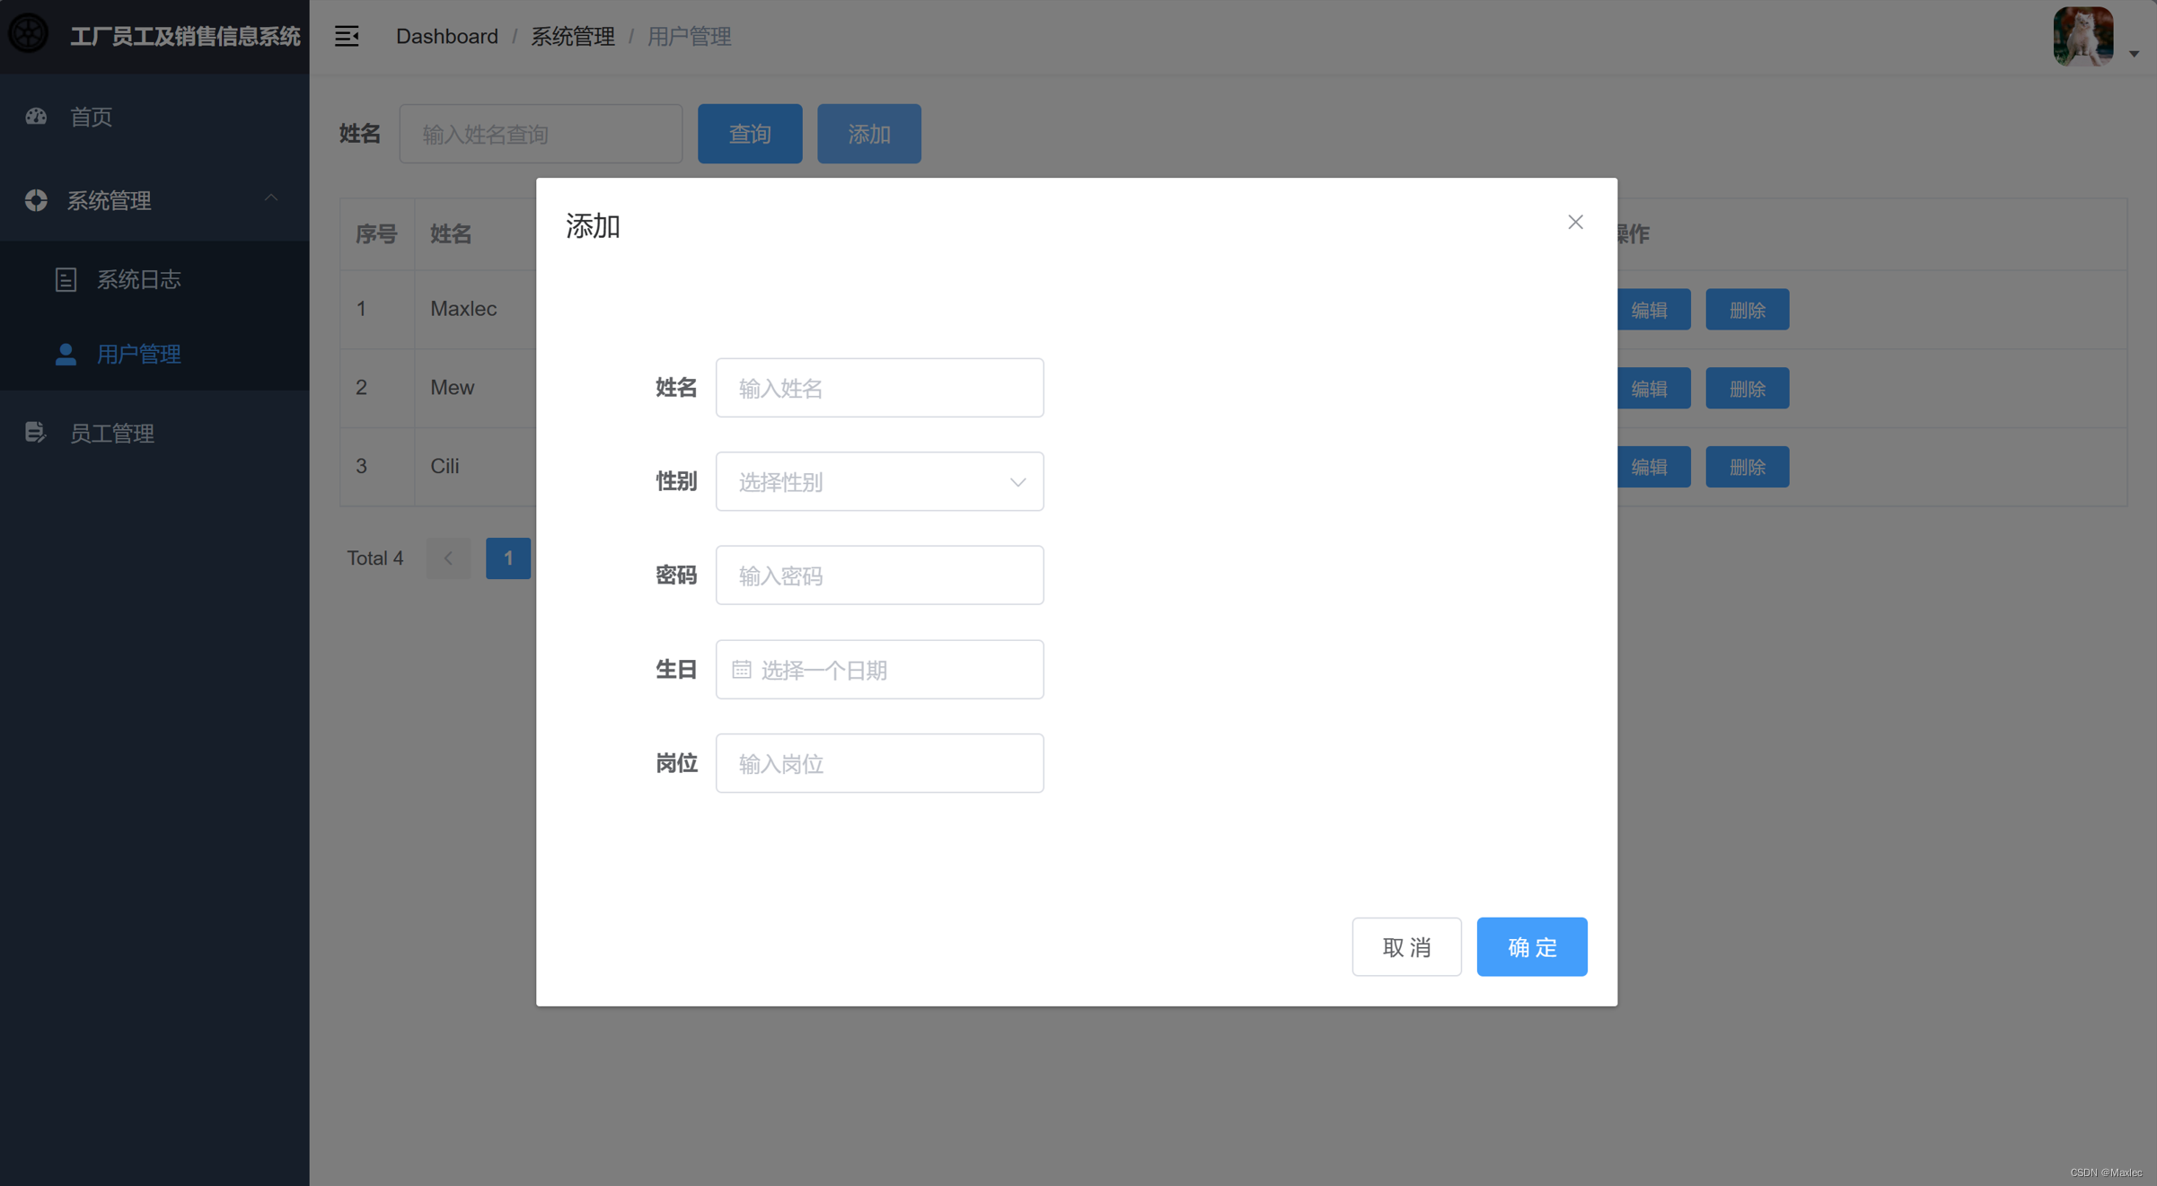Click the 输入密码 password field
The width and height of the screenshot is (2157, 1186).
click(879, 575)
